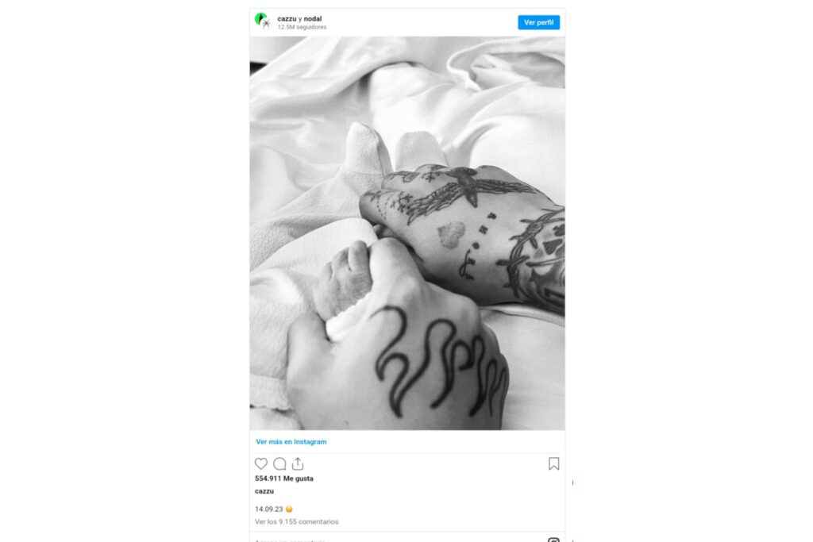View the 554.911 Me gusta likes list

point(284,479)
